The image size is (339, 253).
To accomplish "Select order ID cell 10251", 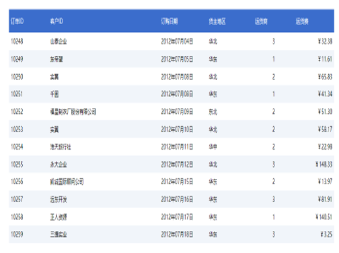I will (x=17, y=94).
